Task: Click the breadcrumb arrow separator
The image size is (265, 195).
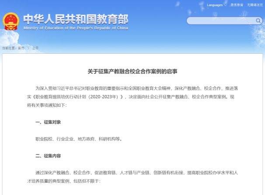Action: 28,48
